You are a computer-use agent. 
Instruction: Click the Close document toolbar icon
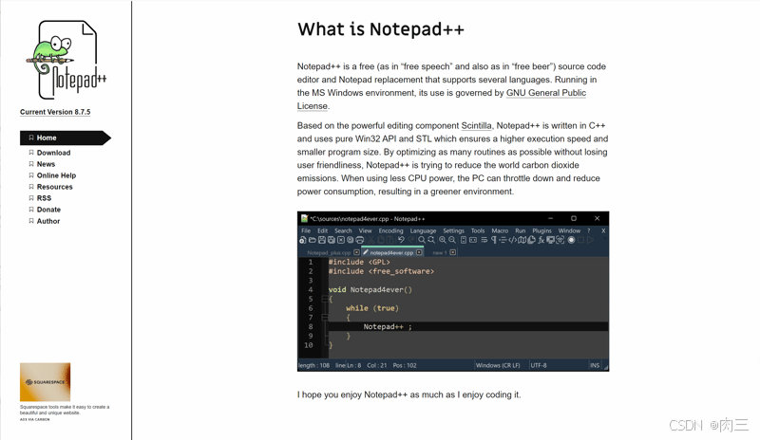coord(341,240)
